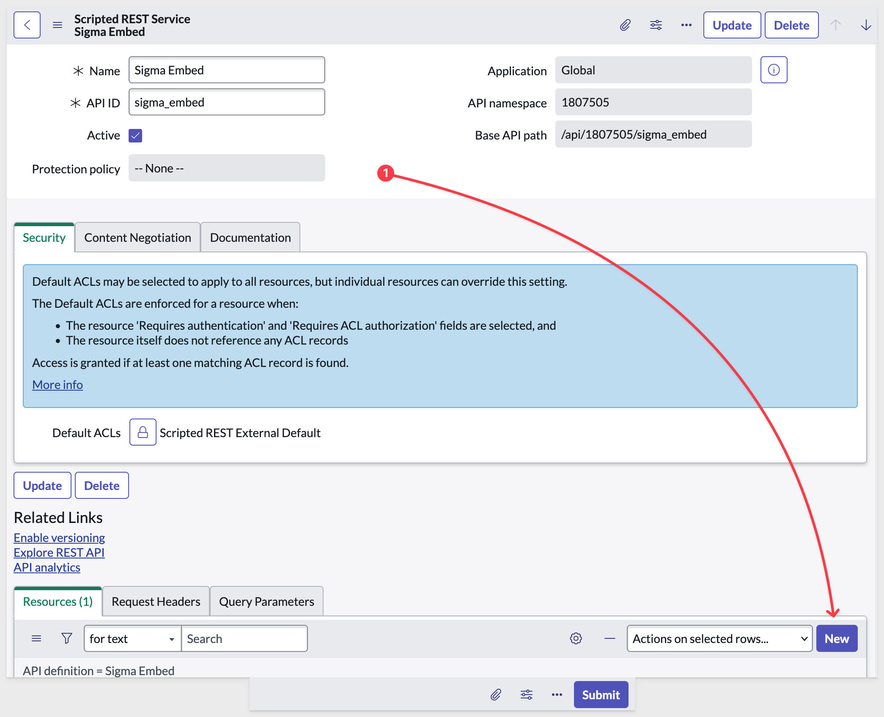Open the Resources list menu hamburger icon
This screenshot has height=717, width=884.
coord(36,638)
